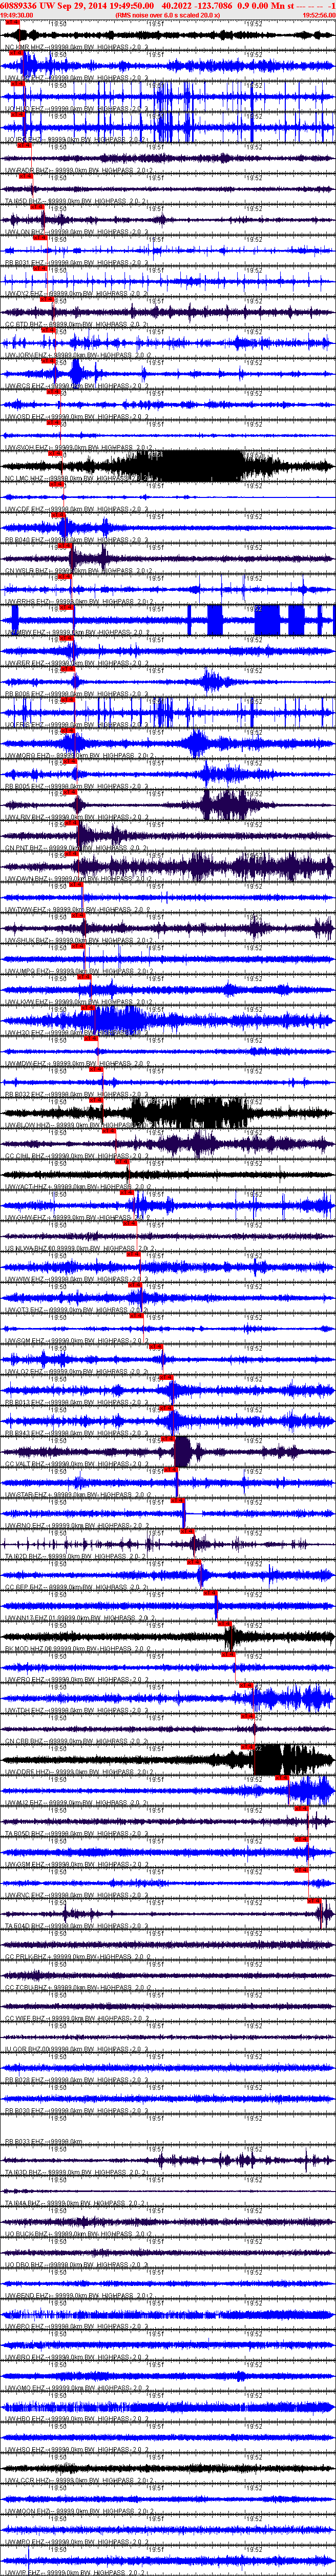Select the 'PB B040 EHZ' trace label
Image resolution: width=336 pixels, height=2576 pixels.
point(25,540)
